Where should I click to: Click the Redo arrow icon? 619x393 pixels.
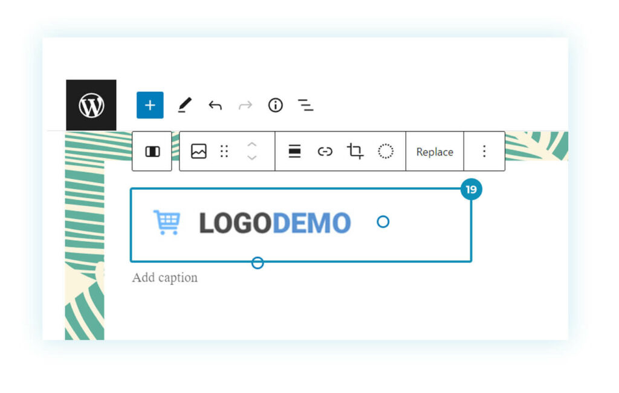coord(245,105)
